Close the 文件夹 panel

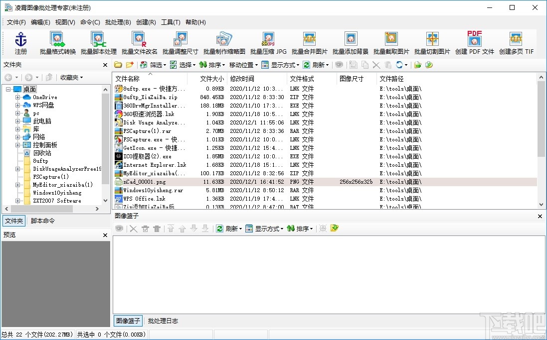click(x=105, y=65)
